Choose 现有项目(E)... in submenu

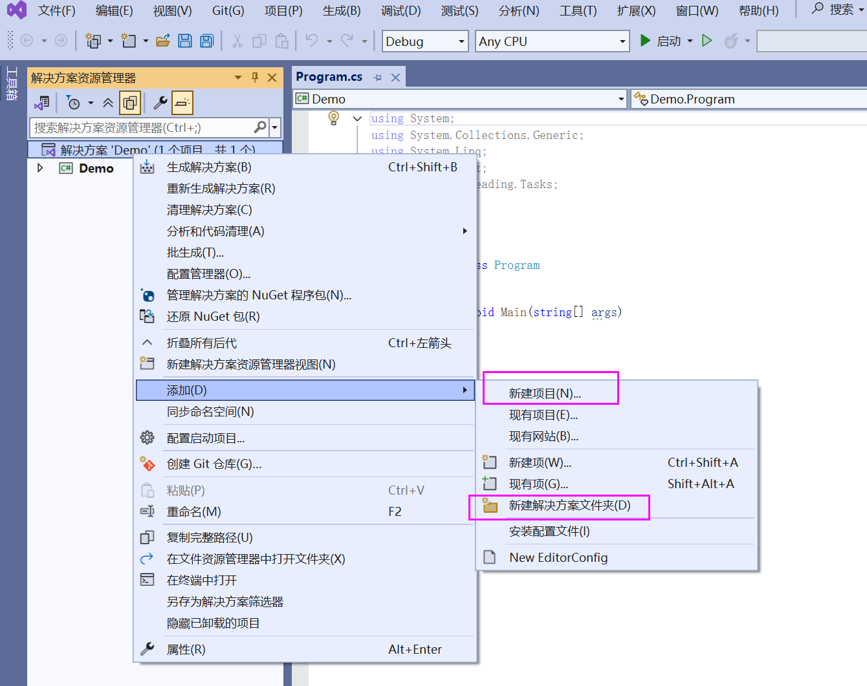click(617, 414)
